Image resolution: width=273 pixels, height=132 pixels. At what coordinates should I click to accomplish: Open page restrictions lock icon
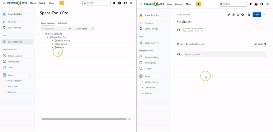[249, 15]
